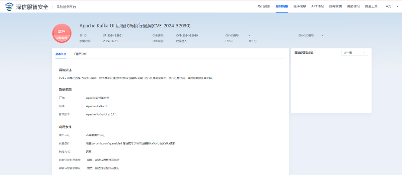402x175 pixels.
Task: Click the attack type value 代码注入
Action: pos(182,41)
